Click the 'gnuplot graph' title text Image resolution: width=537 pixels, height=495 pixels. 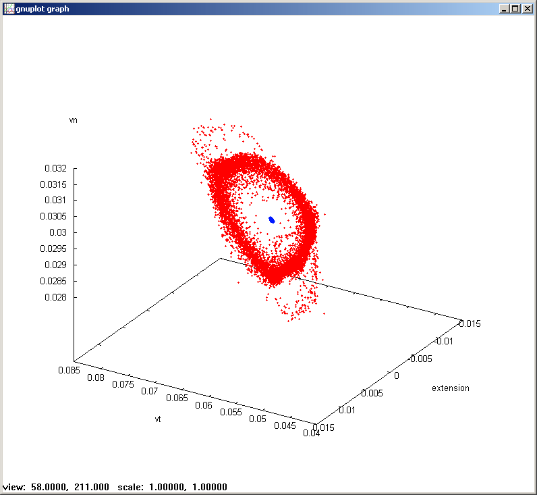click(x=43, y=9)
